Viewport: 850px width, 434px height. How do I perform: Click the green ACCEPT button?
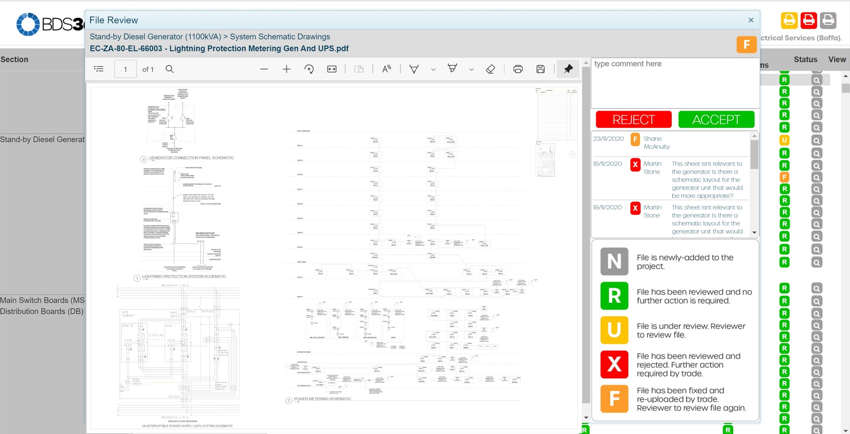tap(716, 119)
